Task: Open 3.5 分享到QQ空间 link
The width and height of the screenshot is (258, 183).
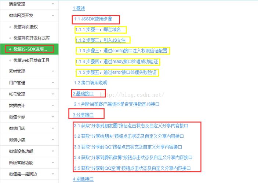Action: click(x=132, y=168)
